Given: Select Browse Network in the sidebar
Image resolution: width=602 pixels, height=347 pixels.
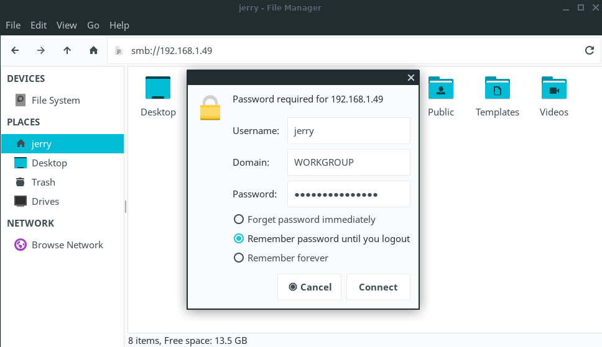Looking at the screenshot, I should pos(67,245).
